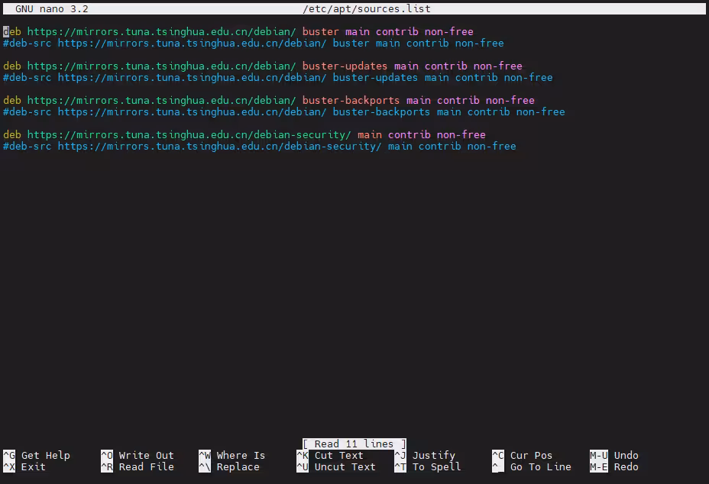Viewport: 709px width, 484px height.
Task: Click the ^G Get Help shortcut
Action: [37, 455]
